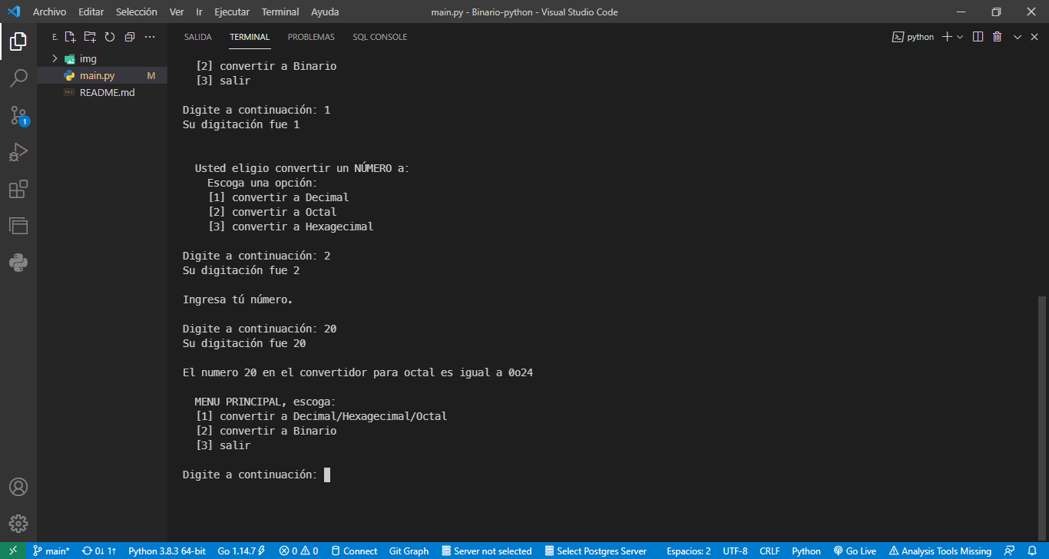Open the Python view in activity bar
This screenshot has height=559, width=1049.
click(x=18, y=263)
